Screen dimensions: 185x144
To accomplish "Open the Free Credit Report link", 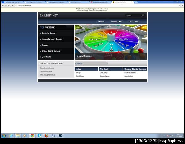I will click(47, 68).
